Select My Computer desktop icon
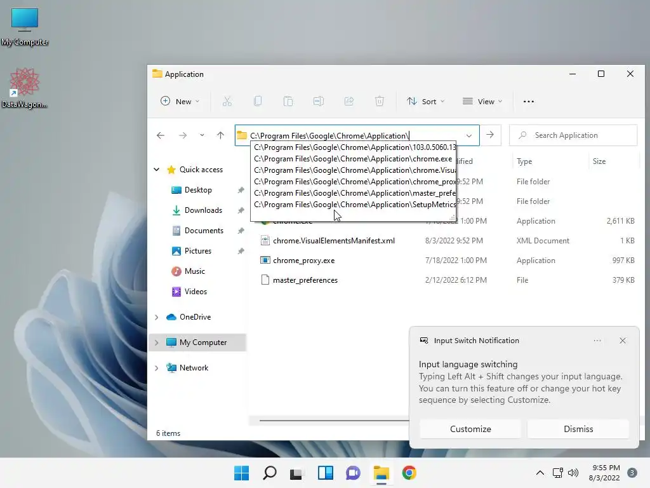650x488 pixels. pyautogui.click(x=25, y=27)
